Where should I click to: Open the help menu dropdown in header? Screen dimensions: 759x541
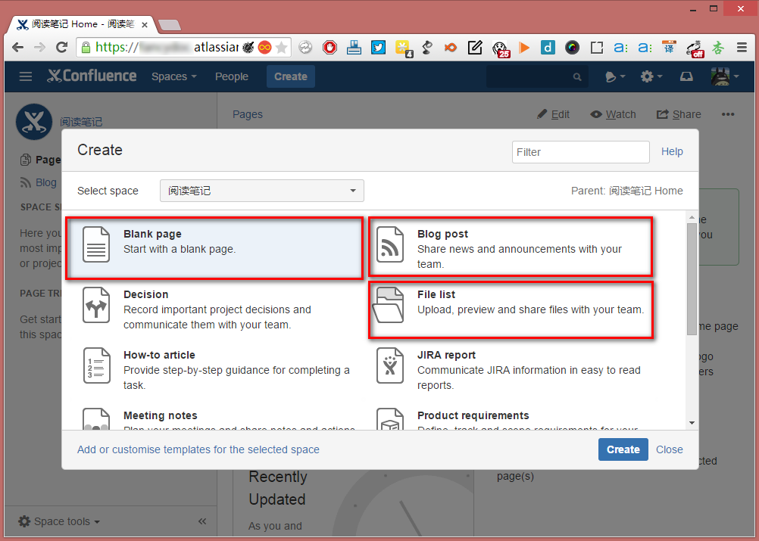[x=615, y=76]
